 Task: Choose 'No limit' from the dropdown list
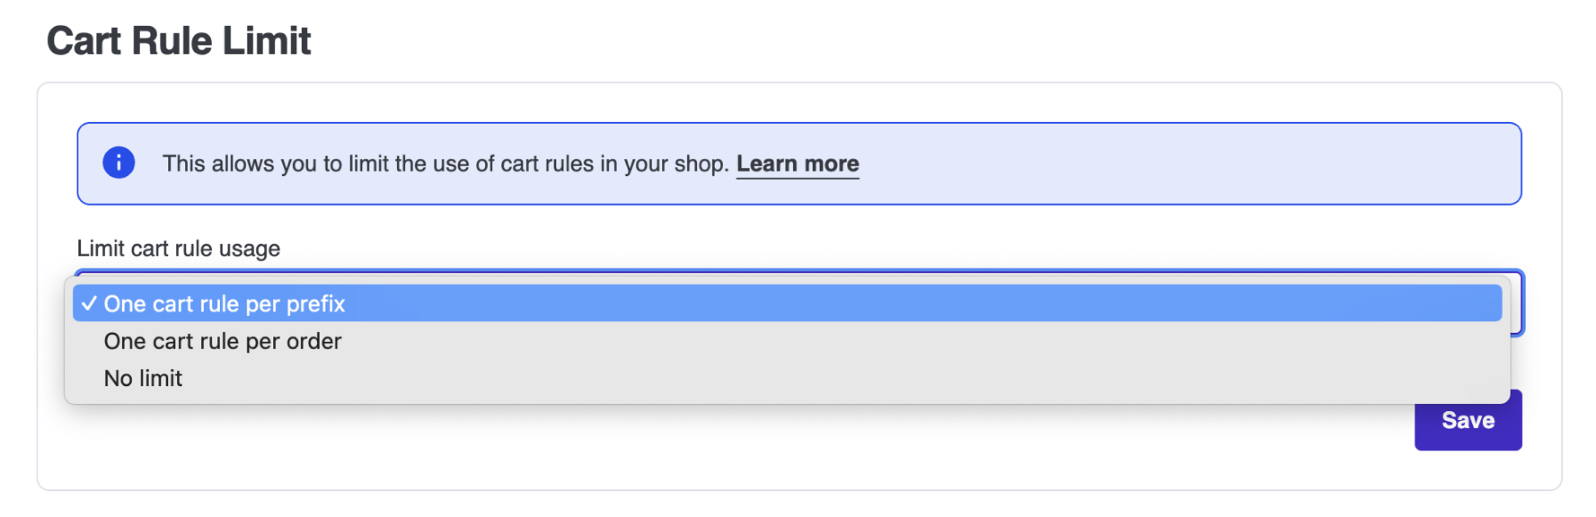(142, 378)
